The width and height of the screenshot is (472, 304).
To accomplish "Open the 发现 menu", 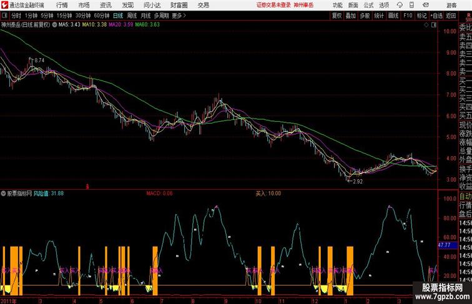I will [127, 5].
